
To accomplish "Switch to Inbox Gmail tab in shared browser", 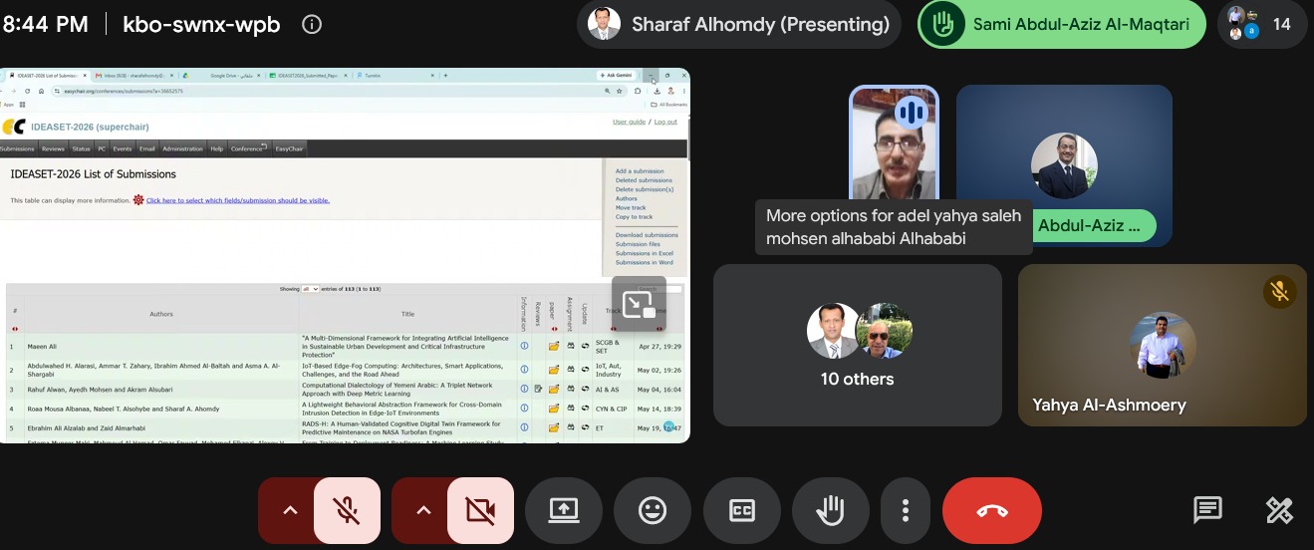I will click(x=135, y=76).
